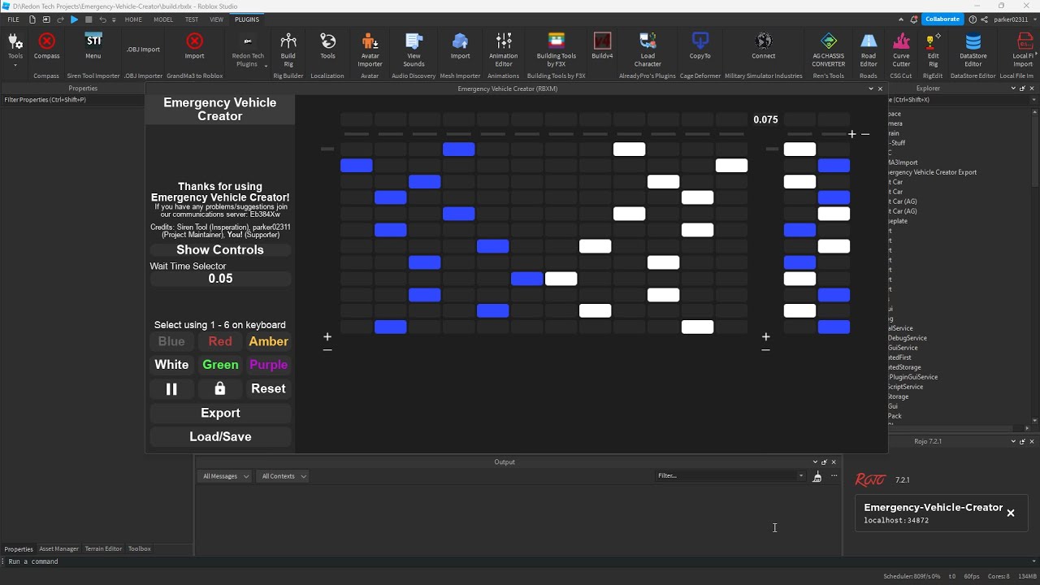Click Import in the Mesh Importer group
This screenshot has height=585, width=1040.
click(460, 46)
